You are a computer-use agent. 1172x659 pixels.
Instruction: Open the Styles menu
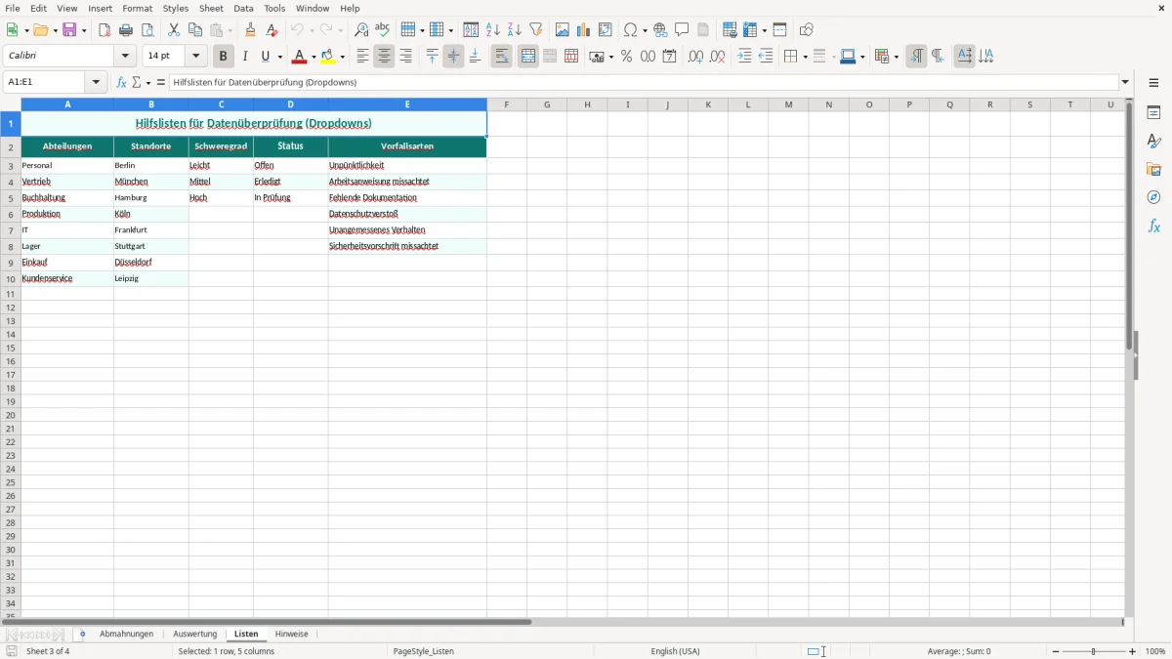pos(176,8)
